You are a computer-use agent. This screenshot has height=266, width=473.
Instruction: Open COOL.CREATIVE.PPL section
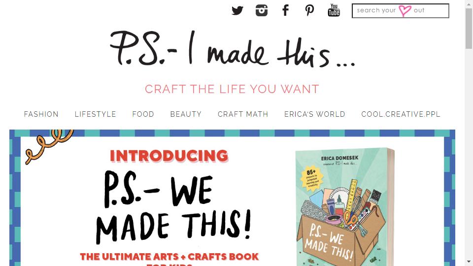click(401, 114)
